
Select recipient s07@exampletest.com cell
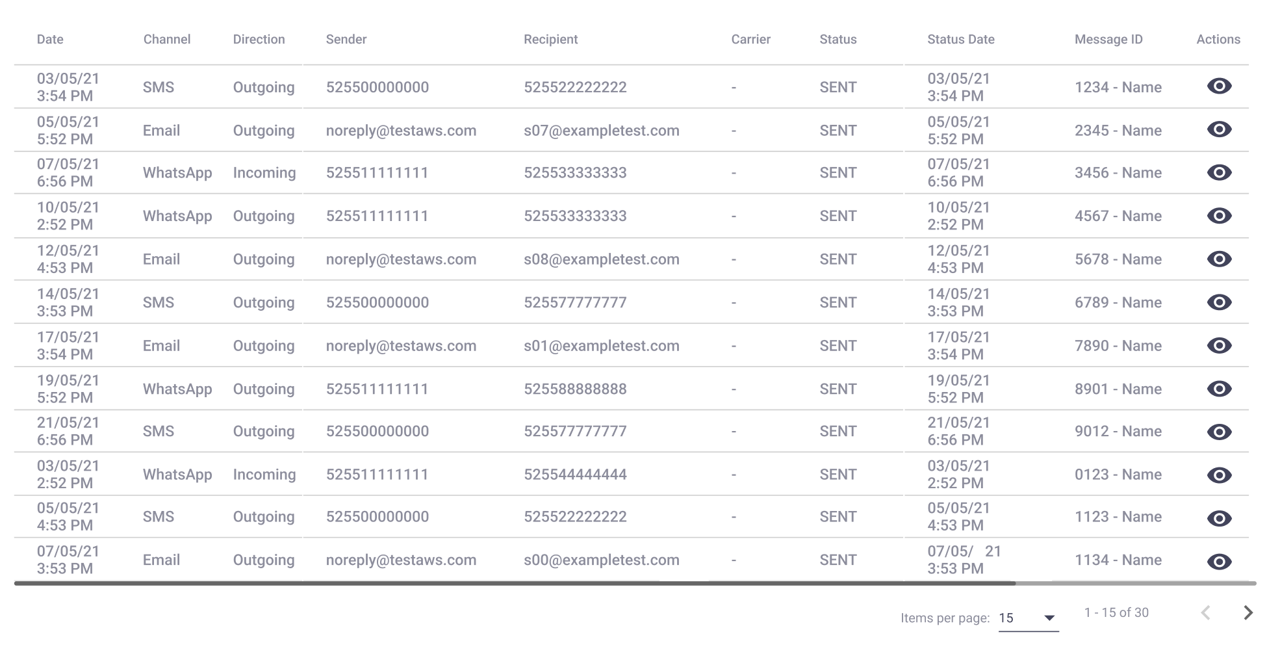pos(602,130)
